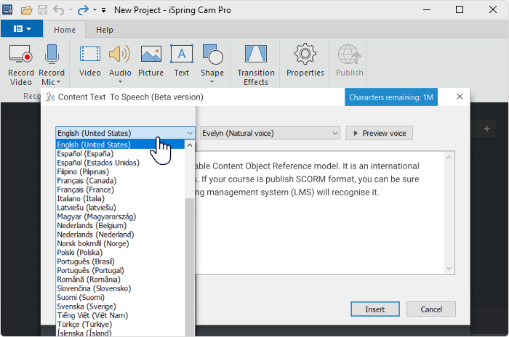Switch to the Help tab

point(105,30)
